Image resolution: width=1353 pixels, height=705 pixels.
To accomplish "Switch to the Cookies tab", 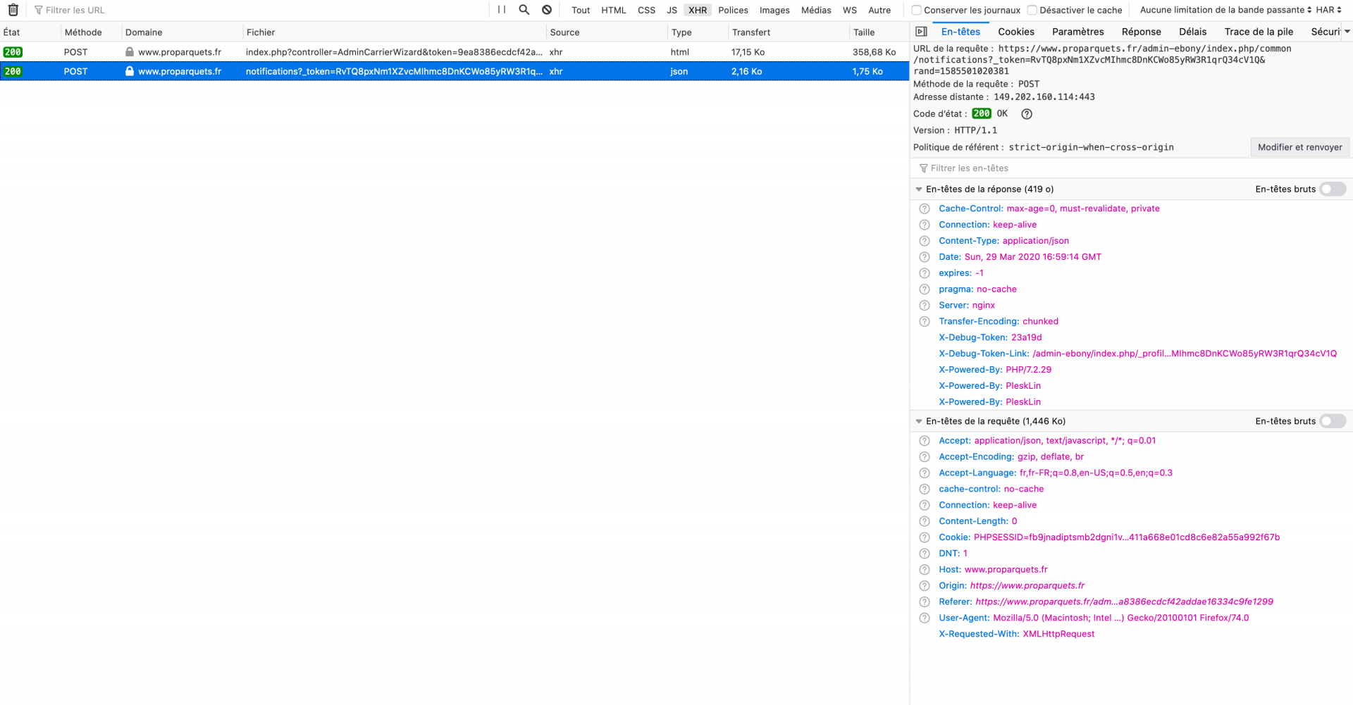I will [x=1016, y=32].
